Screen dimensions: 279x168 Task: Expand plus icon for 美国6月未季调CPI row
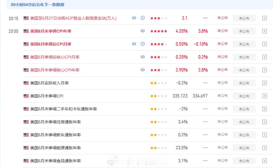click(265, 96)
